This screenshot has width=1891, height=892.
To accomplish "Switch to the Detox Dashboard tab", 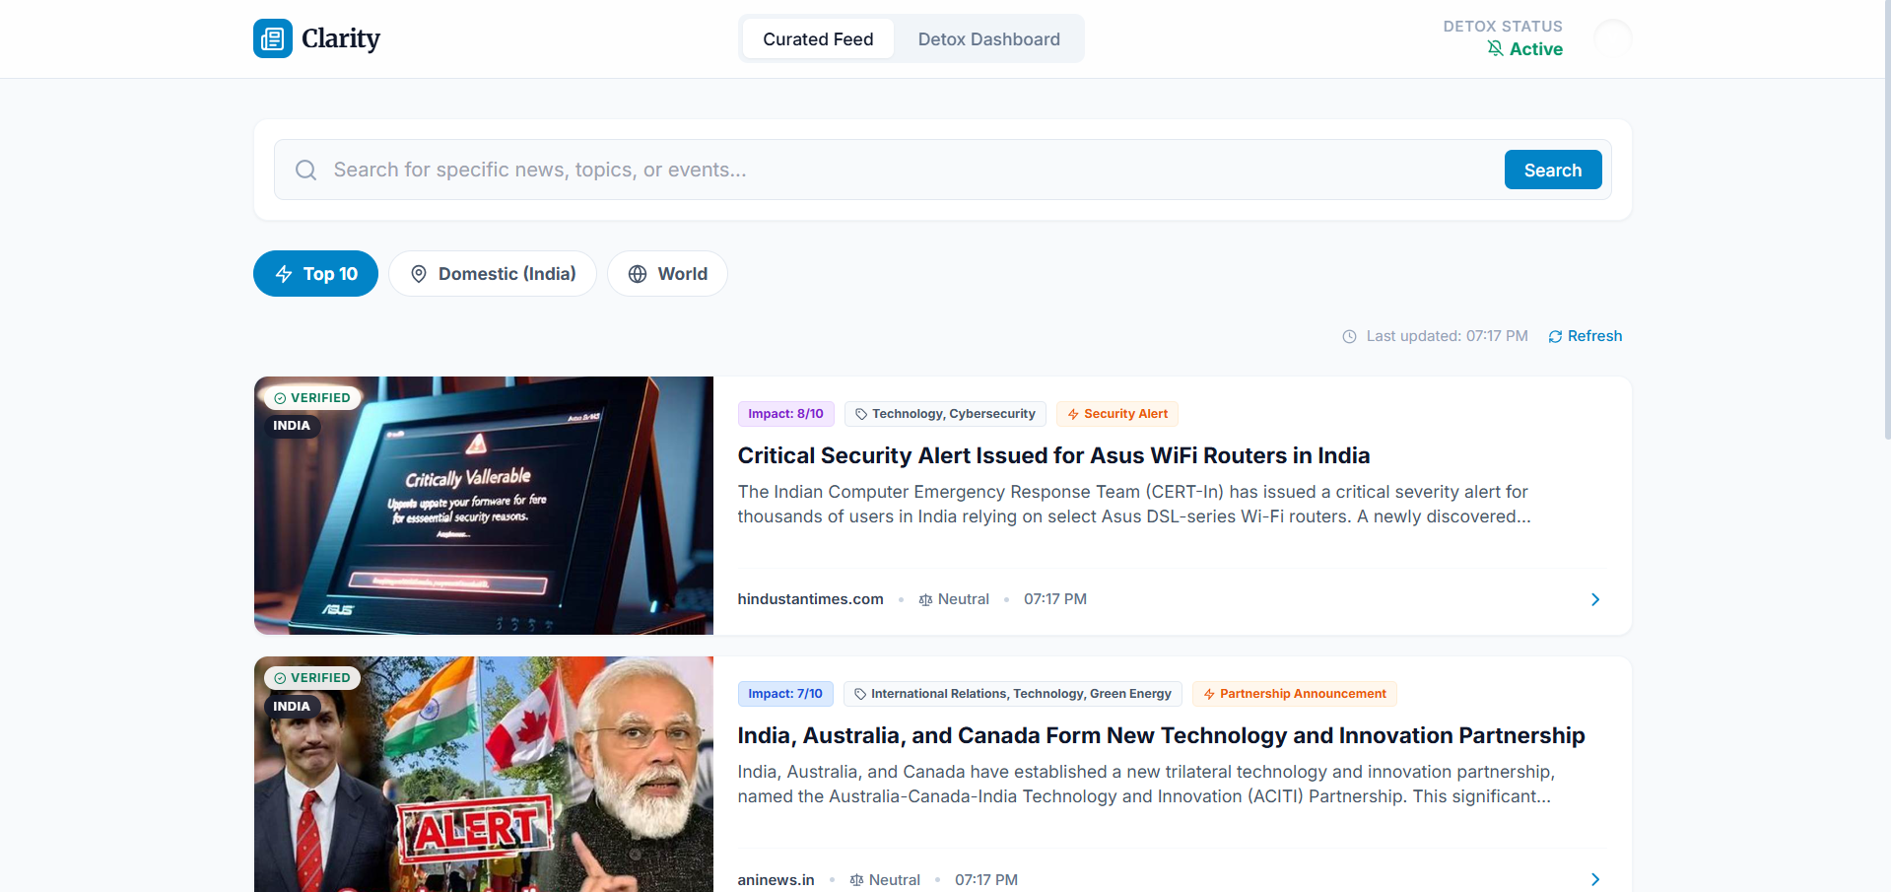I will pos(988,39).
